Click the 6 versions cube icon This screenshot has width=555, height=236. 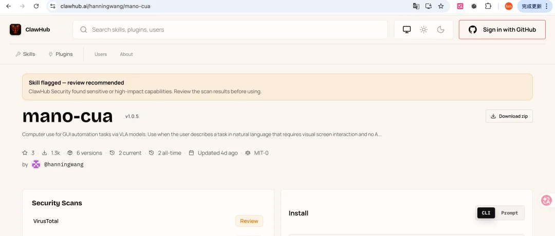coord(70,153)
